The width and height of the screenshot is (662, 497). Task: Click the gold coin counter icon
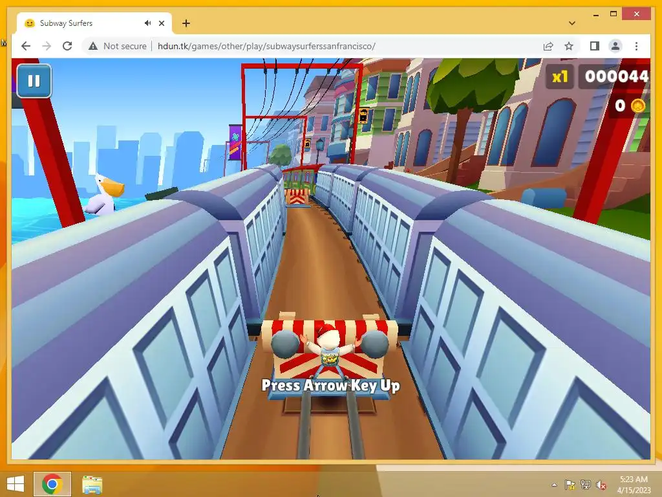638,105
